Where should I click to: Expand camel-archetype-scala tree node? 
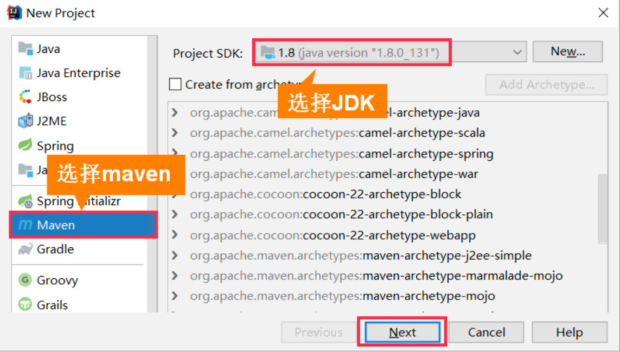coord(175,133)
